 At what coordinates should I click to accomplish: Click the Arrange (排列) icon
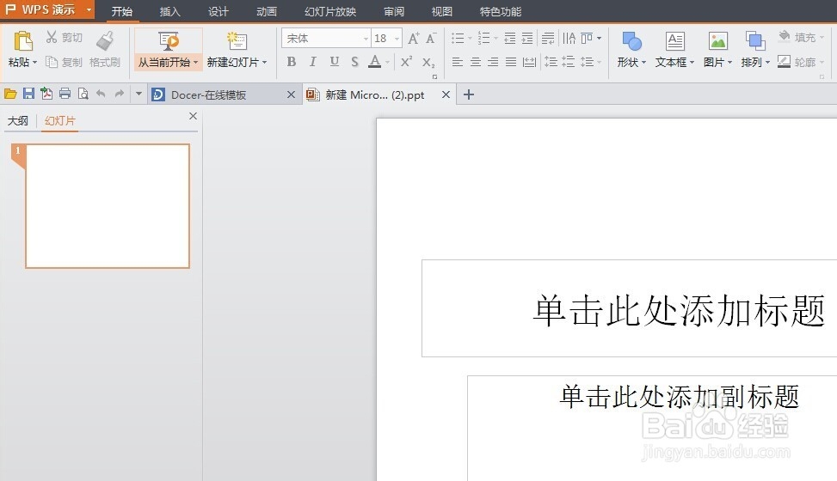(754, 41)
